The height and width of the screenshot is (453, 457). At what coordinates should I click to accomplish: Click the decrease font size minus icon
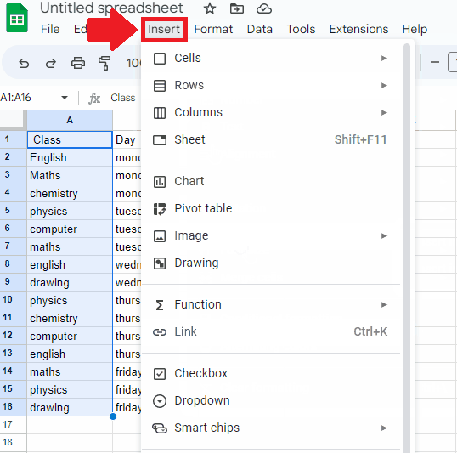tap(435, 62)
